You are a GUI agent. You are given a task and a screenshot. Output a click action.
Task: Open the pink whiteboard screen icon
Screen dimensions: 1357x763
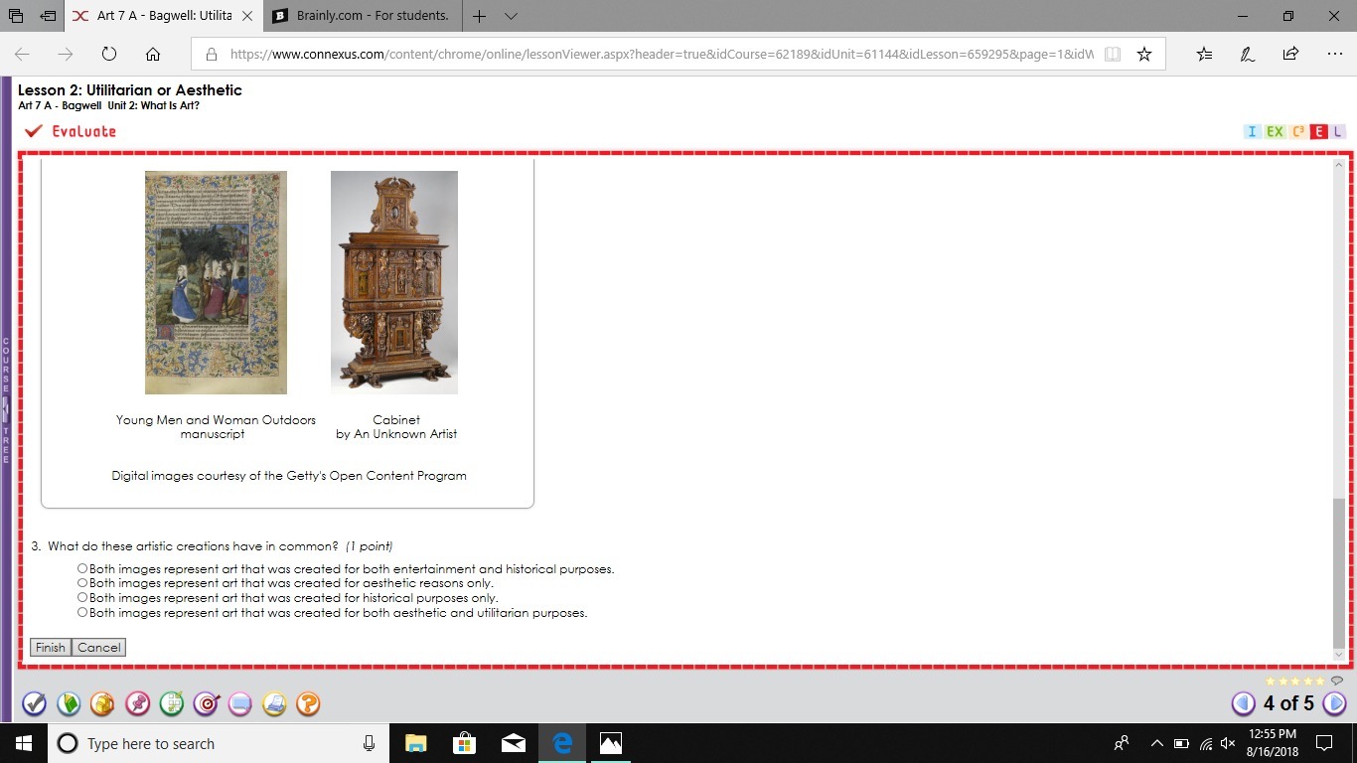239,703
